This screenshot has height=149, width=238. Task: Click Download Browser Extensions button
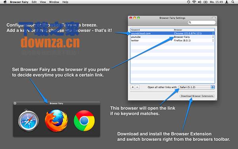pyautogui.click(x=197, y=96)
